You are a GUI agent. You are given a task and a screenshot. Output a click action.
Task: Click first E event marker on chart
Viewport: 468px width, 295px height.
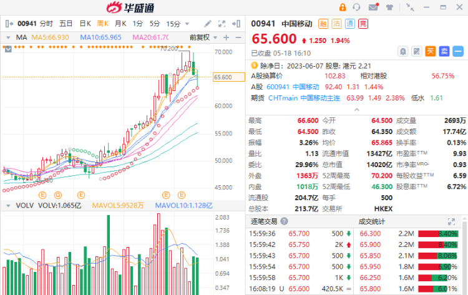pyautogui.click(x=42, y=195)
